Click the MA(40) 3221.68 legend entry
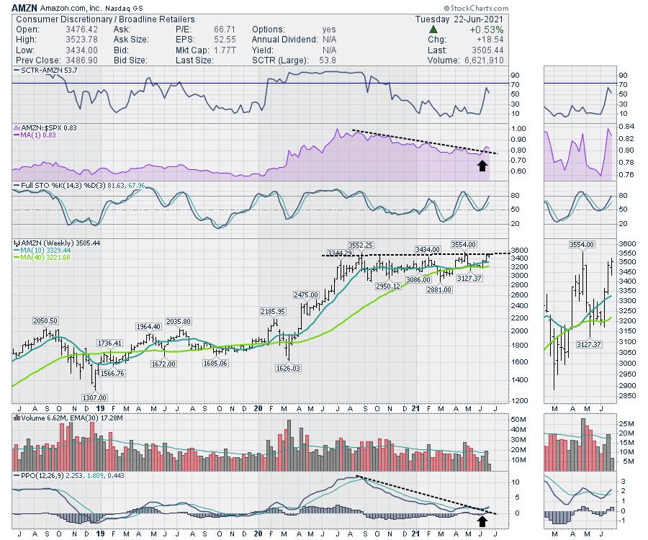Viewport: 648px width, 540px height. tap(42, 257)
